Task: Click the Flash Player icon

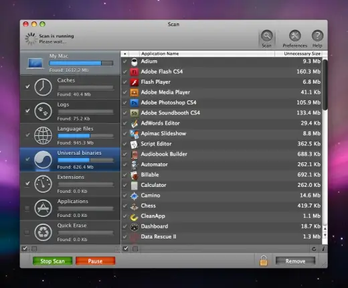Action: click(134, 82)
